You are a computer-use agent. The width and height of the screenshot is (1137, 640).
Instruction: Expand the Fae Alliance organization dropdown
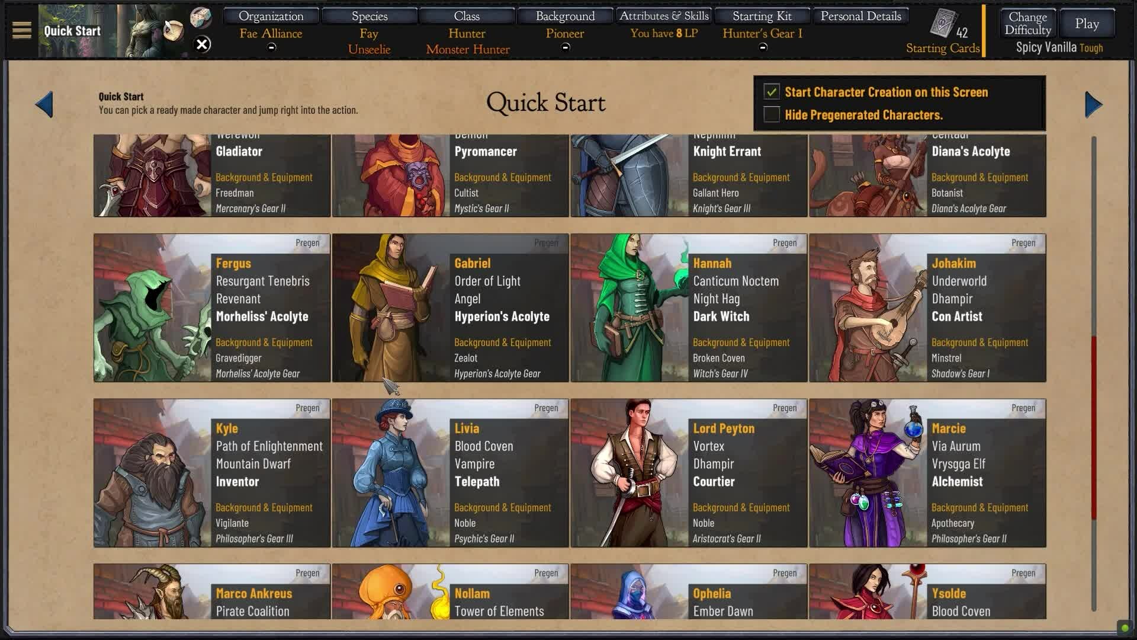pos(271,47)
